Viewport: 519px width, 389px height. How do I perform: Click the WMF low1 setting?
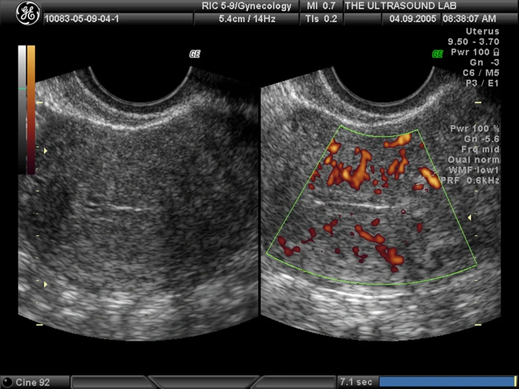[x=474, y=170]
